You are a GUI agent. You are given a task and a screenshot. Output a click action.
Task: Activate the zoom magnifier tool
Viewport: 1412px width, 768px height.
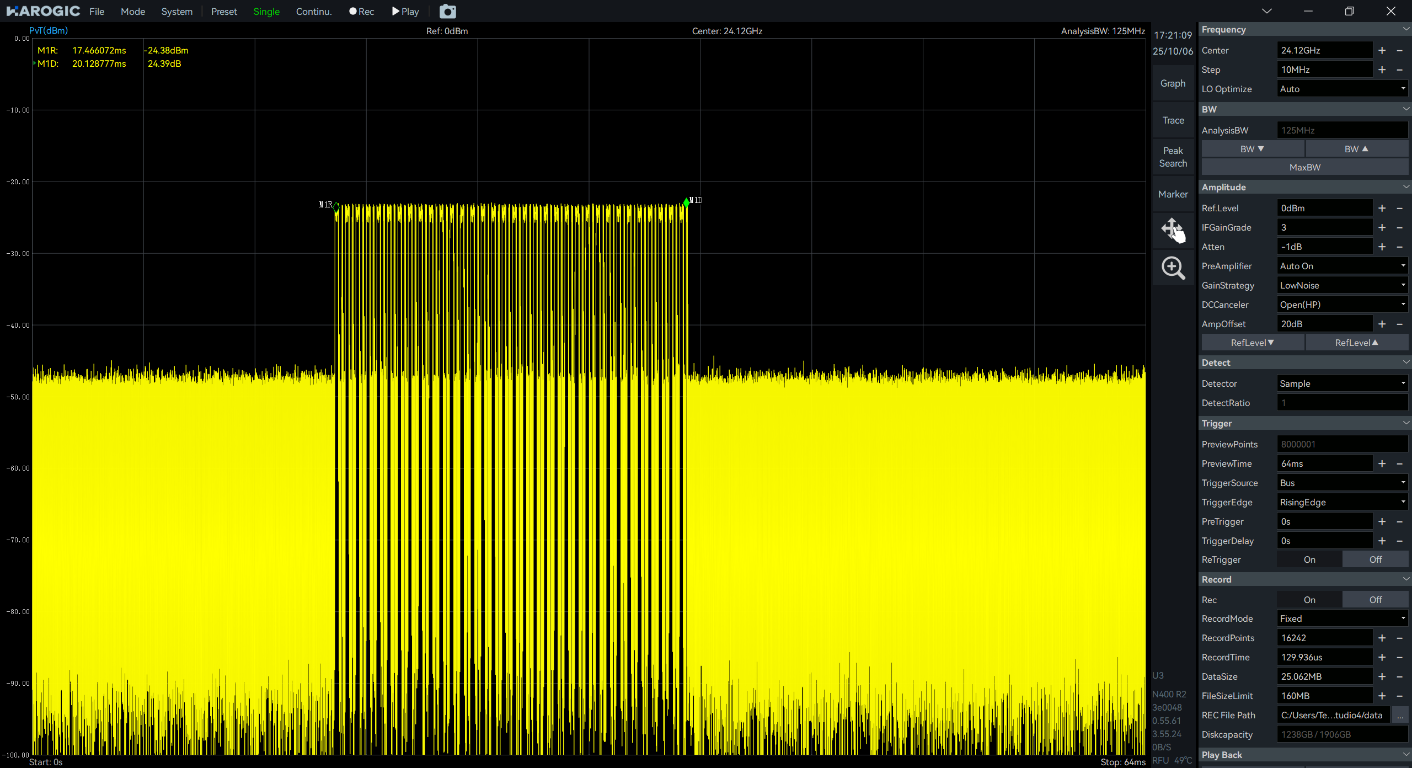1173,268
